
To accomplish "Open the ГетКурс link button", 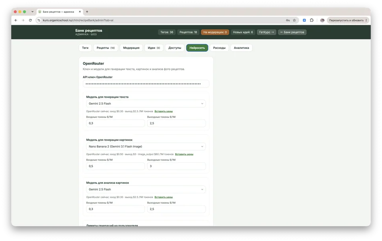I will click(x=267, y=32).
